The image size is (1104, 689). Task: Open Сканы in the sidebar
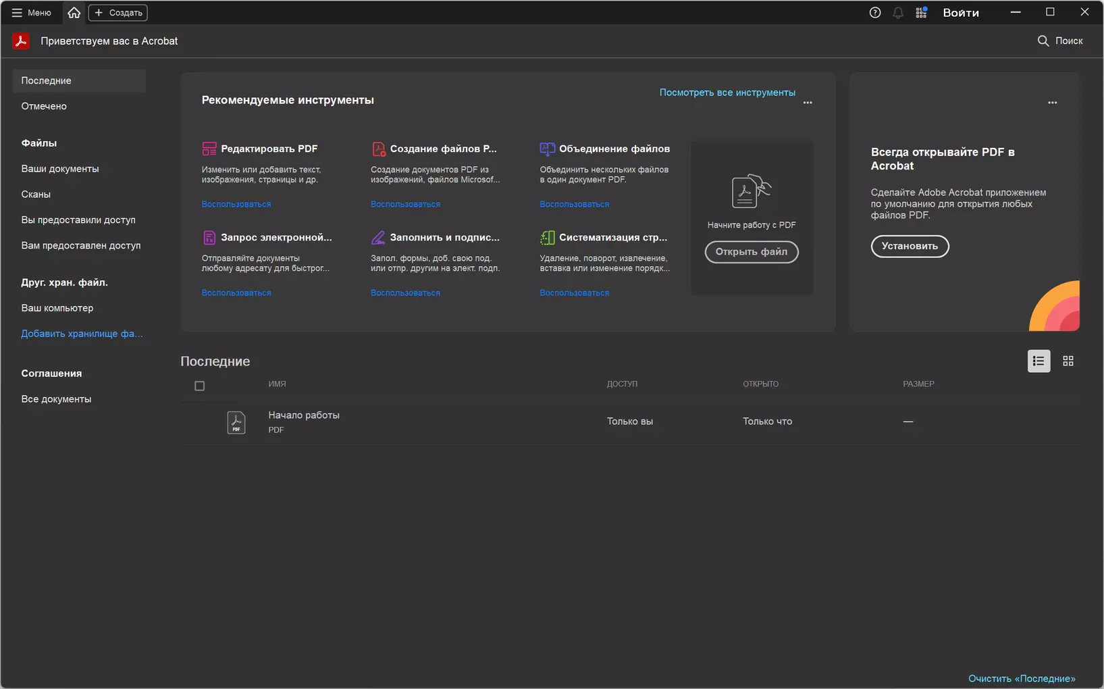pyautogui.click(x=36, y=195)
